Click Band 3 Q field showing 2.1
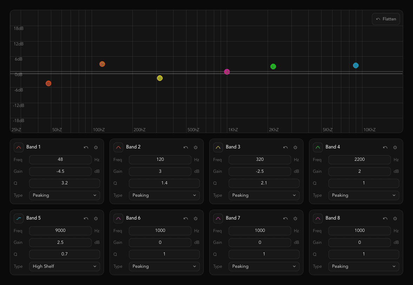 (264, 183)
